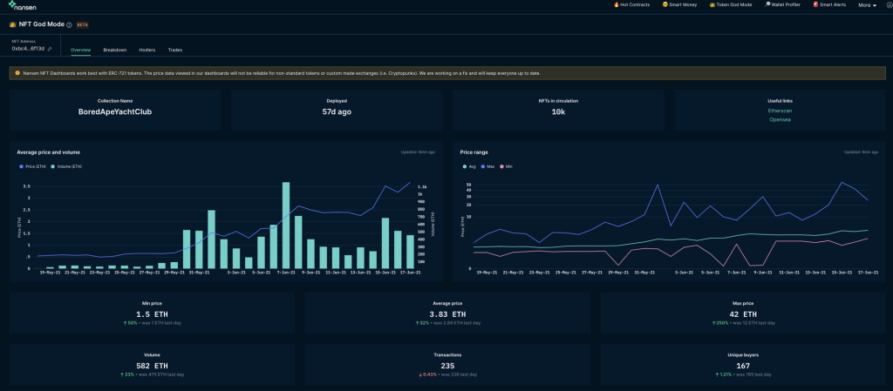Viewport: 893px width, 391px height.
Task: Open the Etherscan link
Action: 780,111
